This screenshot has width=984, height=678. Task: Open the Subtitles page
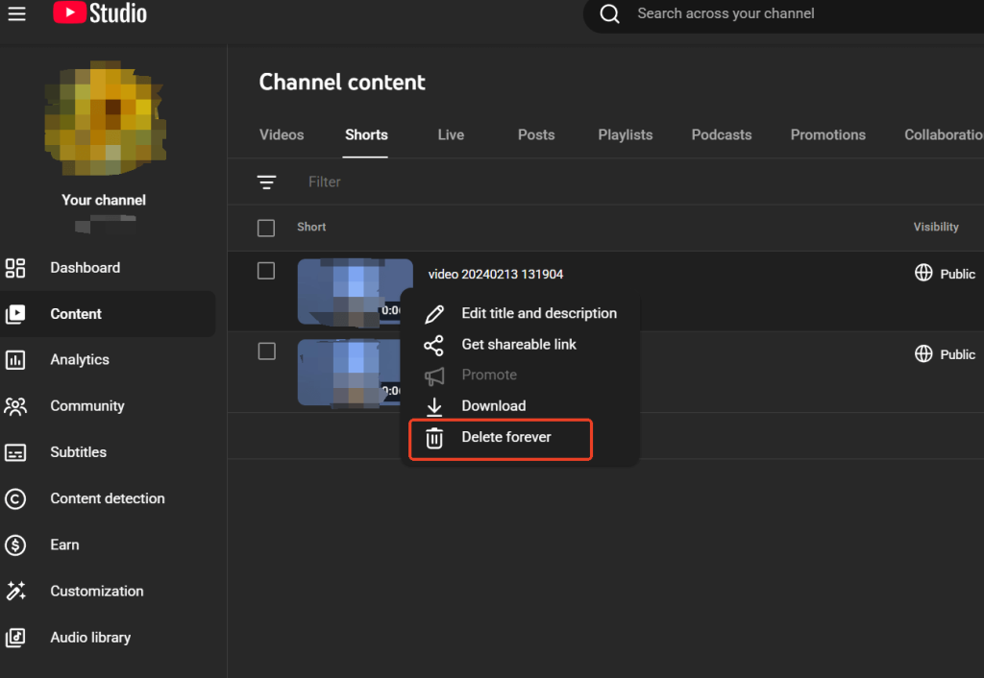(78, 452)
